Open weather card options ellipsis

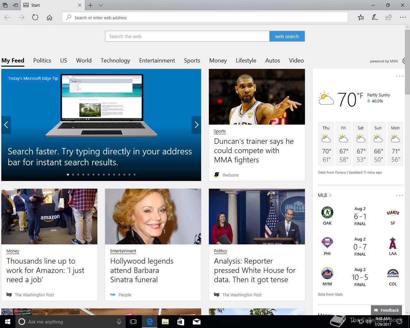click(399, 76)
